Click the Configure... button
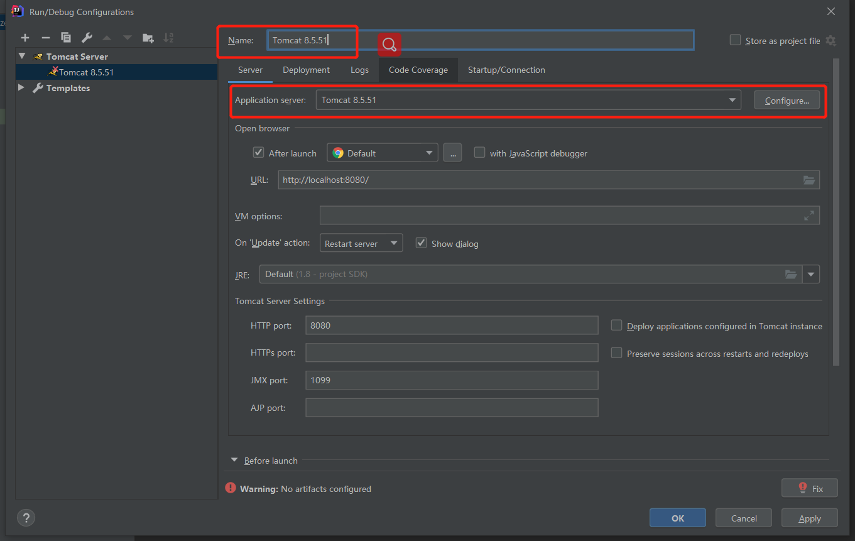The height and width of the screenshot is (541, 855). (x=787, y=100)
